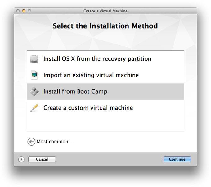Screen dimensions: 211x187
Task: Open help with the question mark button
Action: coord(21,159)
